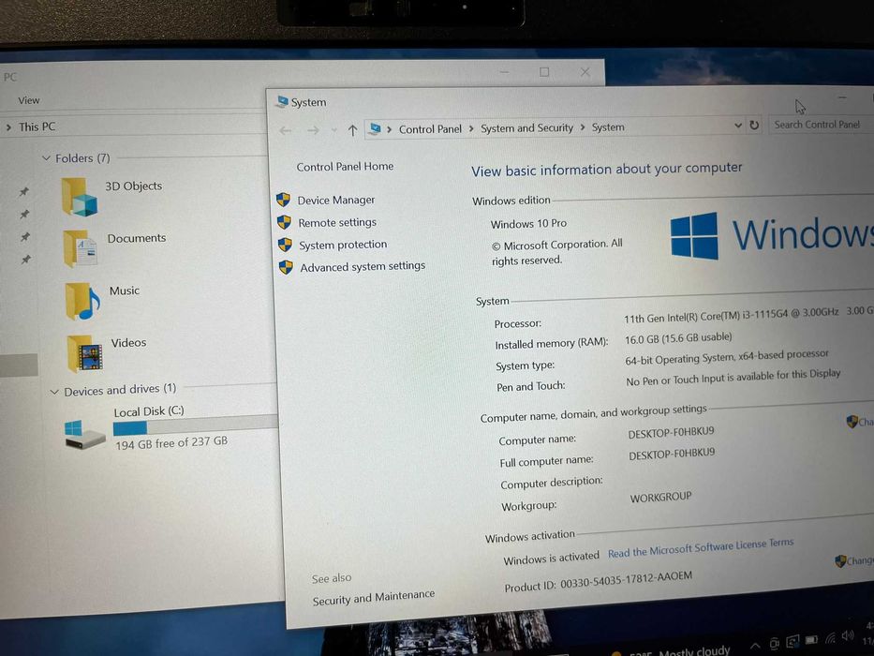Click the shield icon beside Device Manager
874x656 pixels.
pyautogui.click(x=283, y=200)
